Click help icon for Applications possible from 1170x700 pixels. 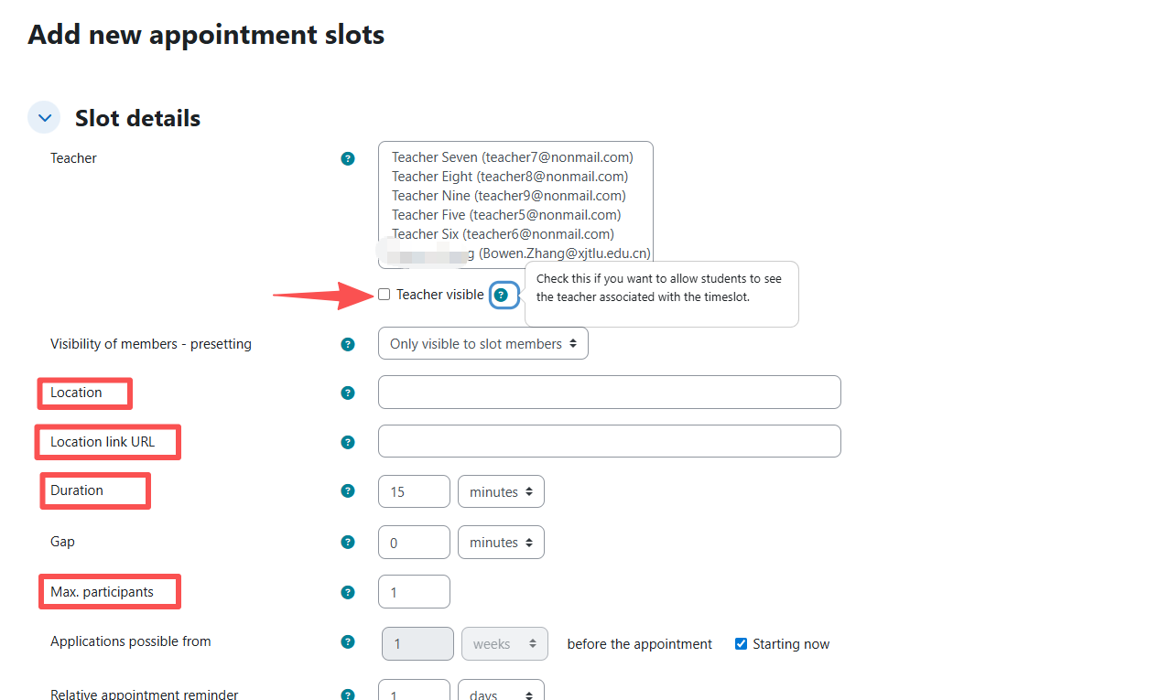[x=348, y=641]
